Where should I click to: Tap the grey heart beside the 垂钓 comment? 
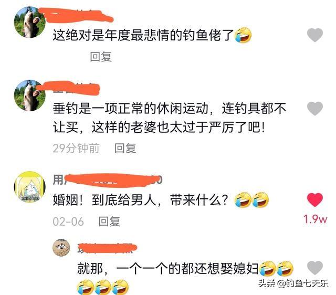click(x=315, y=109)
